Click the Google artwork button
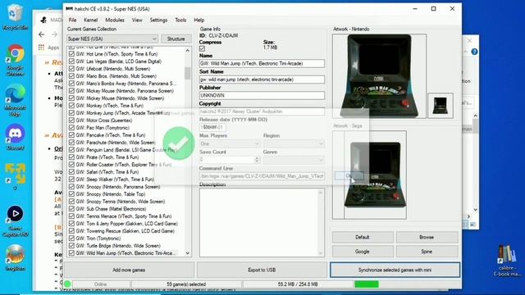 click(x=363, y=252)
